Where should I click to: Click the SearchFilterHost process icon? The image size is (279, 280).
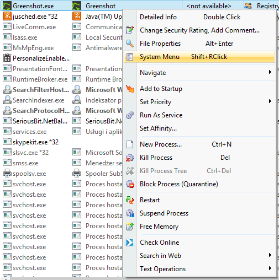pyautogui.click(x=7, y=89)
